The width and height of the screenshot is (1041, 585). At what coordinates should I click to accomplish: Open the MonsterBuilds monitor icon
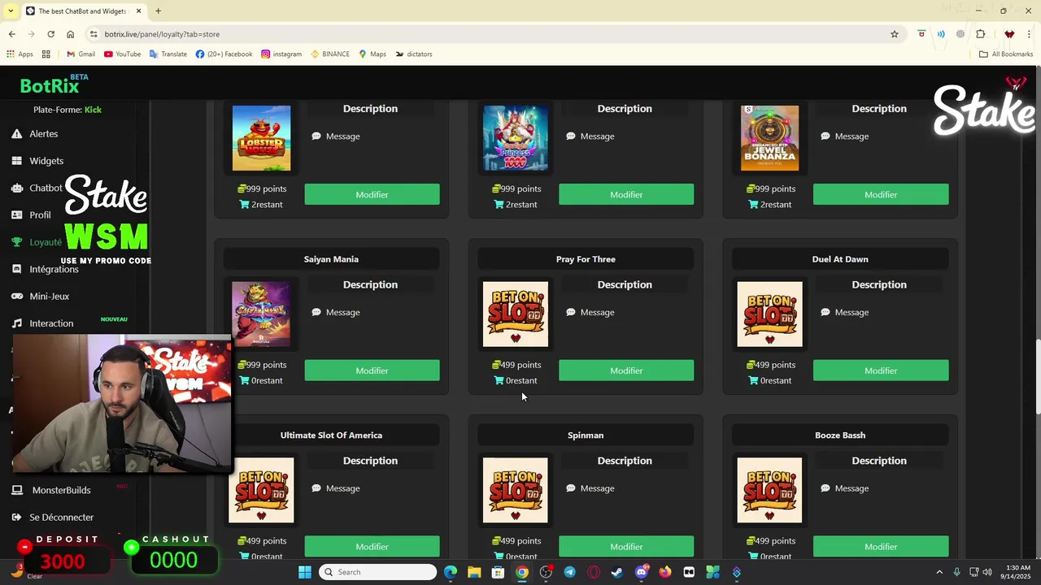pyautogui.click(x=16, y=490)
